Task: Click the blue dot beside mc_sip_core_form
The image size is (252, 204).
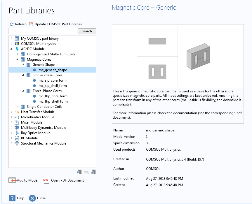Action: 34,80
